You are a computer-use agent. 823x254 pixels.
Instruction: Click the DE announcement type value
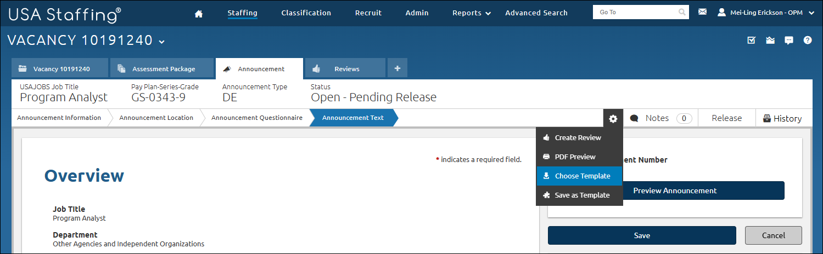point(229,97)
